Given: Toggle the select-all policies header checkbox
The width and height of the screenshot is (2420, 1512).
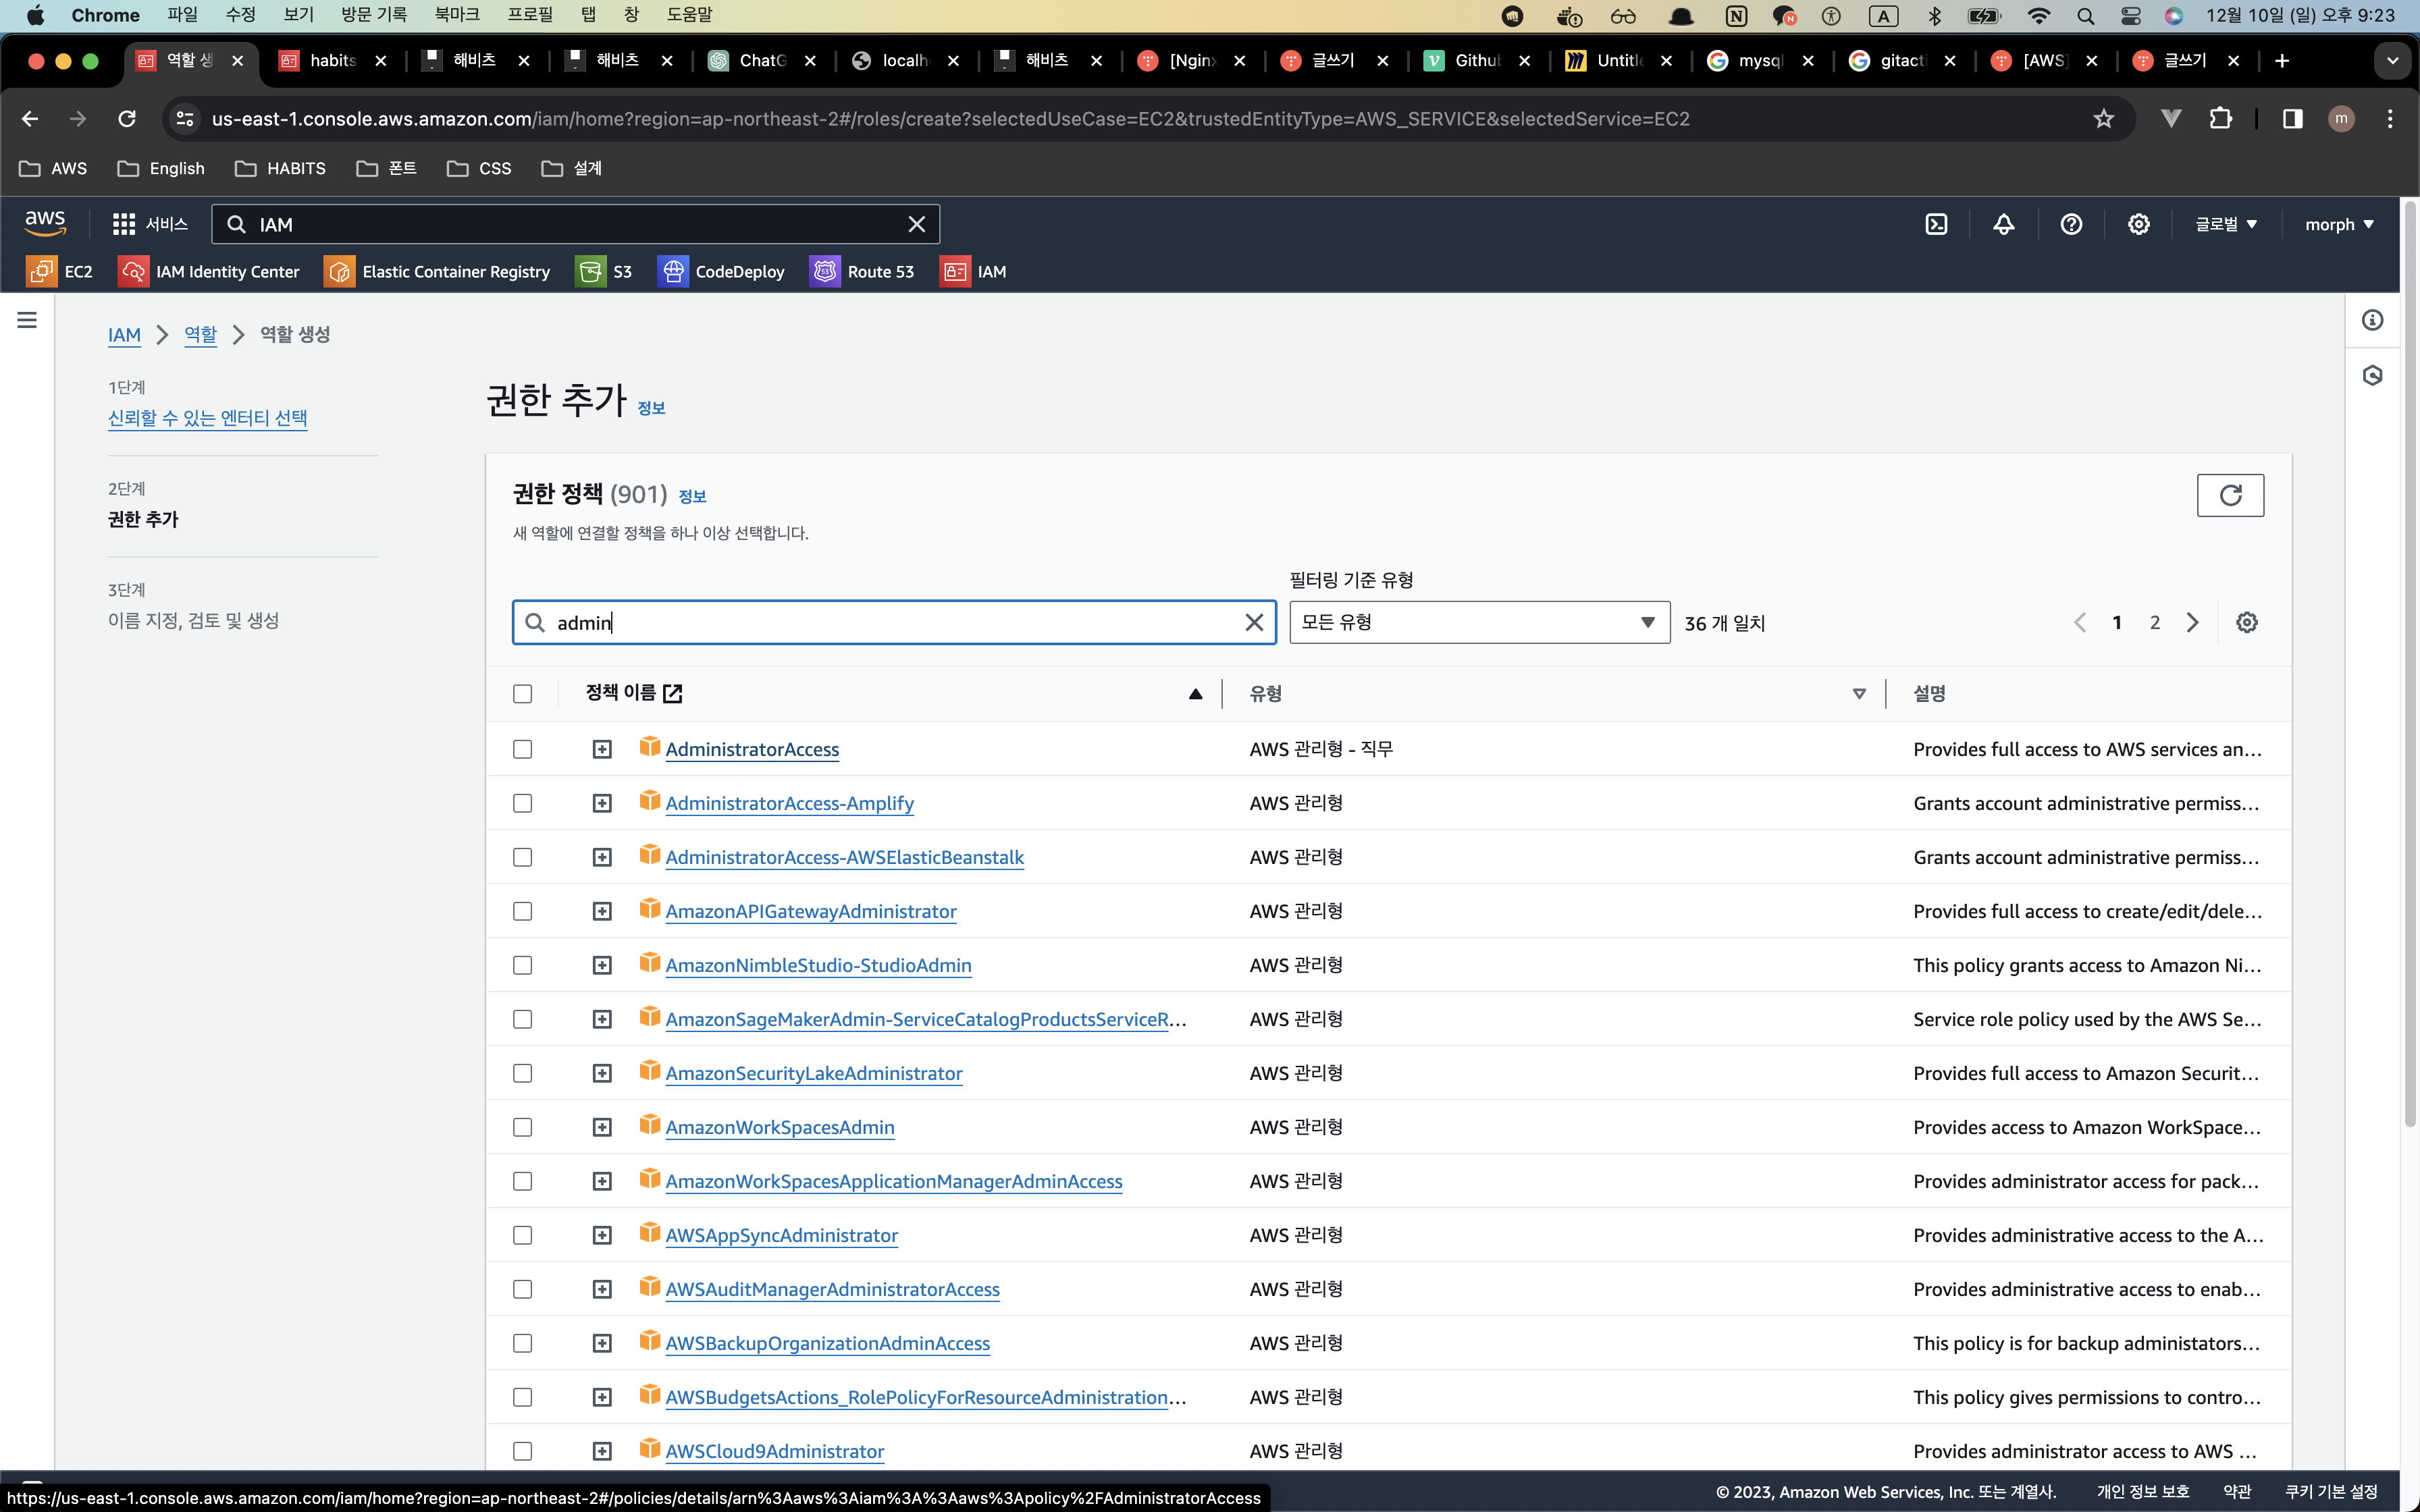Looking at the screenshot, I should (522, 693).
